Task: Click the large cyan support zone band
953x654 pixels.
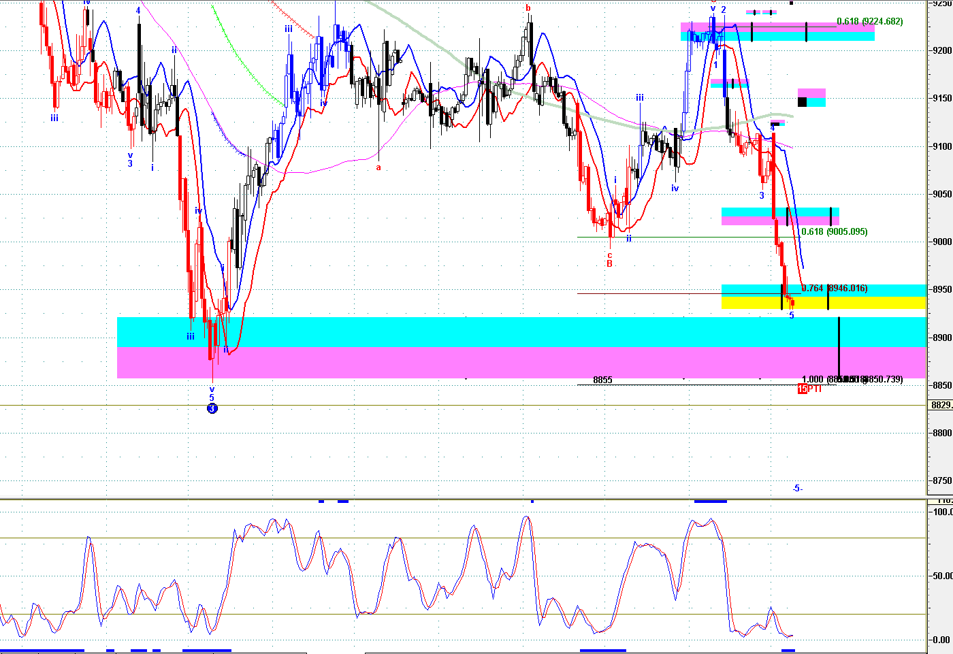Action: [x=476, y=331]
